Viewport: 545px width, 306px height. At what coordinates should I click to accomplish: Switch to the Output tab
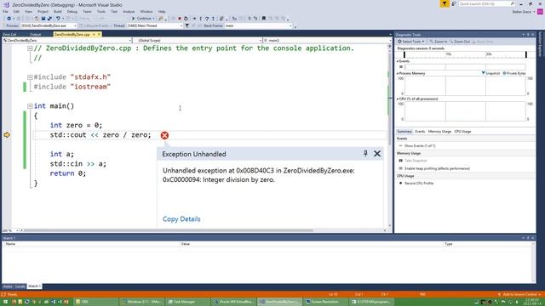pyautogui.click(x=35, y=34)
